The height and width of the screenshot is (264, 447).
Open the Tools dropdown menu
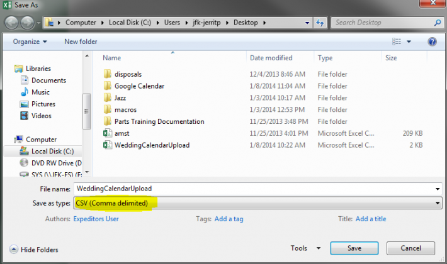[306, 248]
